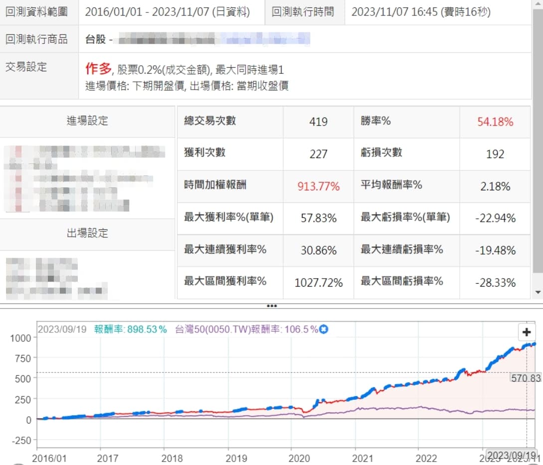Image resolution: width=543 pixels, height=465 pixels.
Task: Click the 勝率% value 54.18%
Action: [495, 122]
